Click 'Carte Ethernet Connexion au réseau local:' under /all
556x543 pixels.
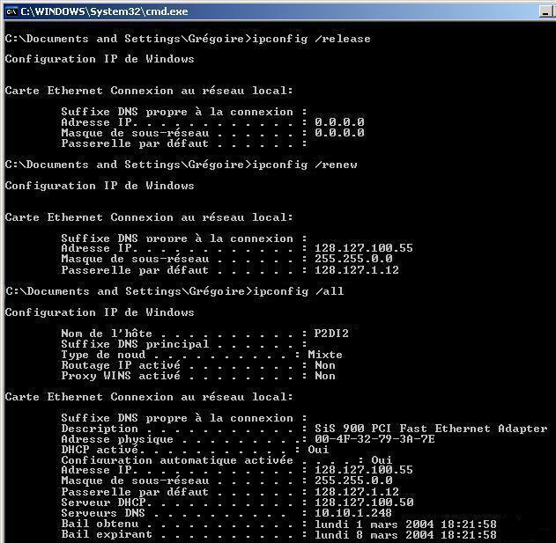tap(149, 397)
